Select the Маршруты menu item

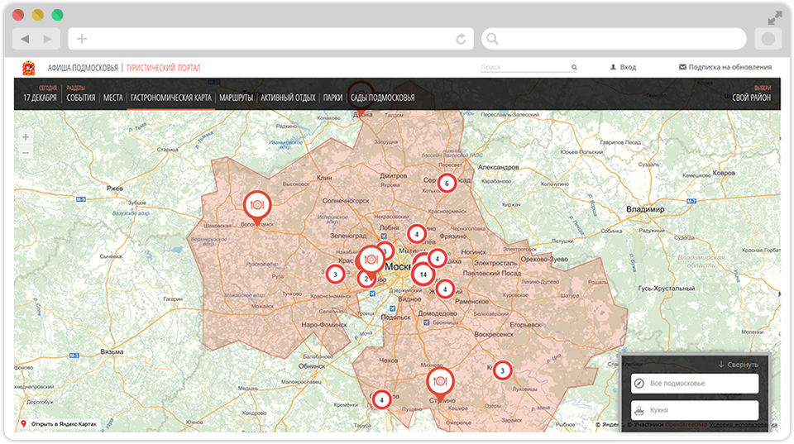(x=237, y=98)
